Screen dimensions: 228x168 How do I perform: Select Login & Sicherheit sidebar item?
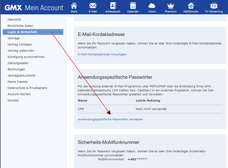pyautogui.click(x=22, y=32)
